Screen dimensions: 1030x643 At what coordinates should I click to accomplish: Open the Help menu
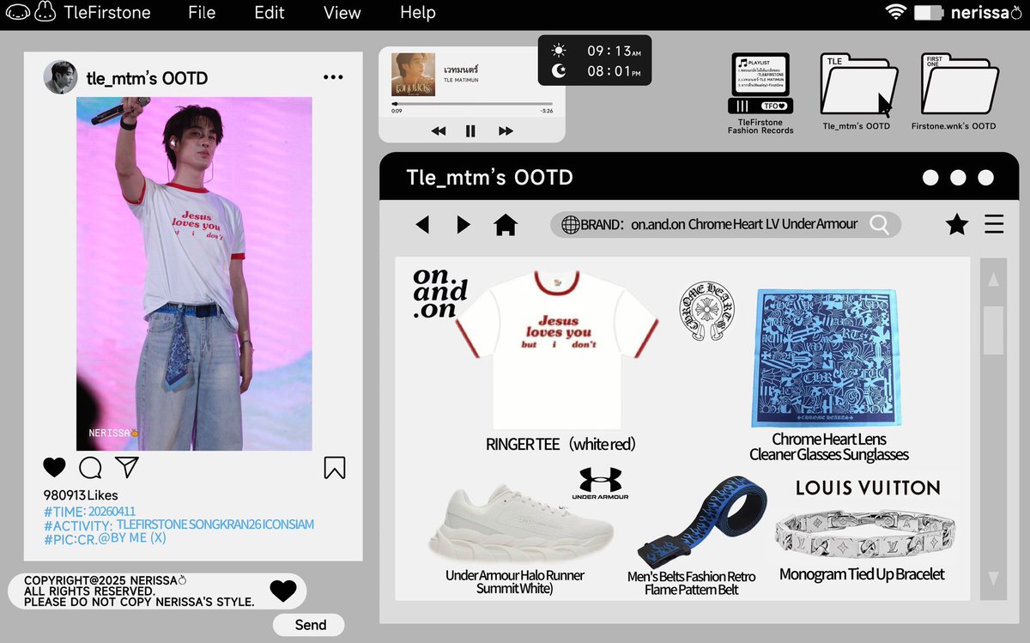(x=418, y=13)
